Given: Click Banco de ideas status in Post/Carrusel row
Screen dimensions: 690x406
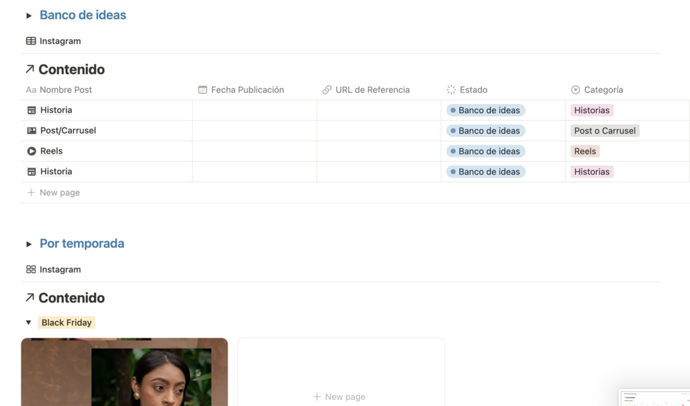Looking at the screenshot, I should (485, 130).
